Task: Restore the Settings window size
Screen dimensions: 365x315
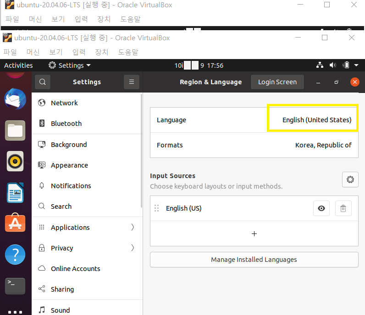Action: point(337,82)
